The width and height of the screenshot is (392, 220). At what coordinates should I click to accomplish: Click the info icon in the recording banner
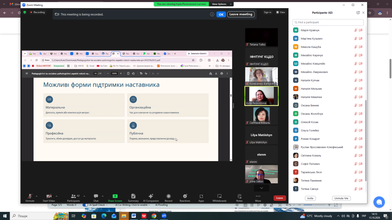(212, 14)
